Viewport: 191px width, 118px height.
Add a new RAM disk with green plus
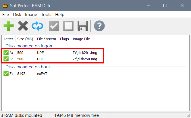[9, 26]
